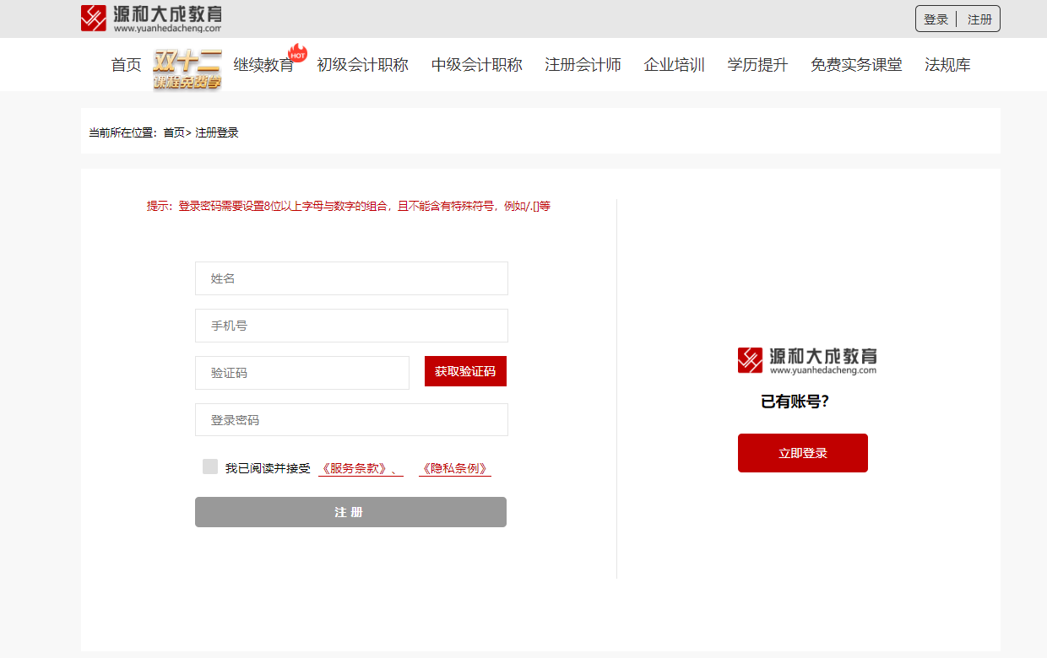The image size is (1047, 658).
Task: Go to 继续教育 in navigation bar
Action: pyautogui.click(x=263, y=65)
